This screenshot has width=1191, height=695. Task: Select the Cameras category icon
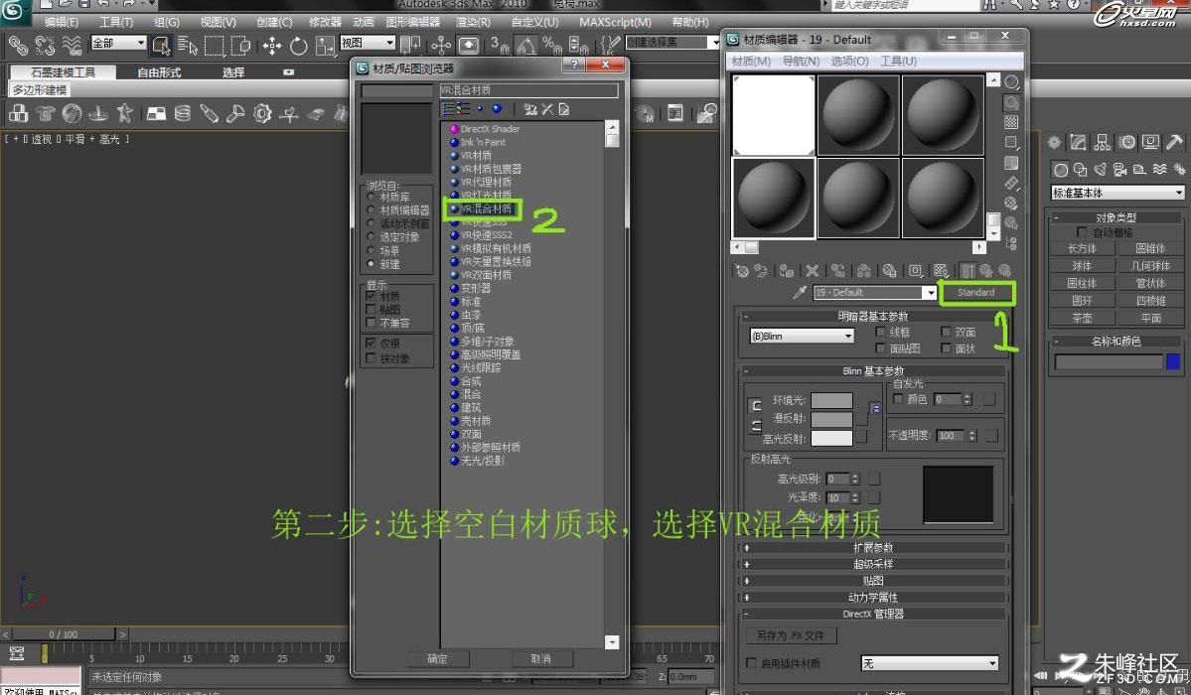(1119, 169)
